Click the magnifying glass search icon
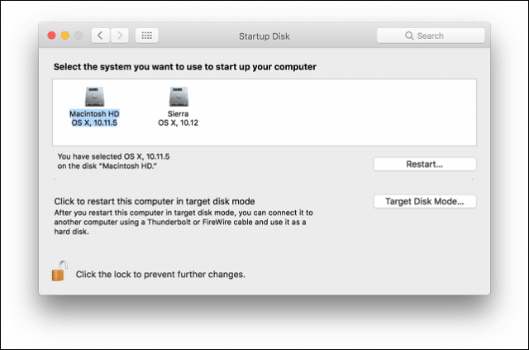The width and height of the screenshot is (529, 350). tap(409, 36)
